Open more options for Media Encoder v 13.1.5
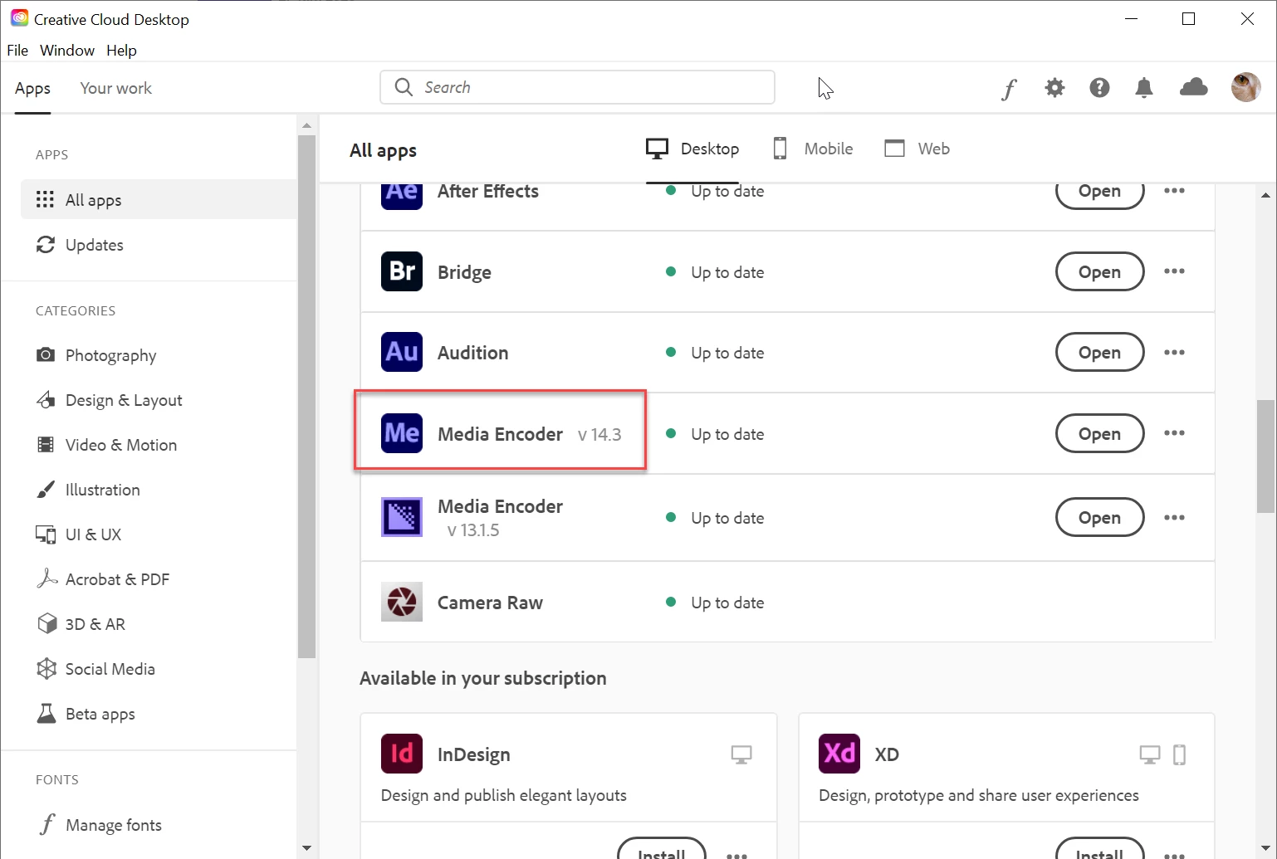This screenshot has width=1277, height=859. [x=1174, y=518]
